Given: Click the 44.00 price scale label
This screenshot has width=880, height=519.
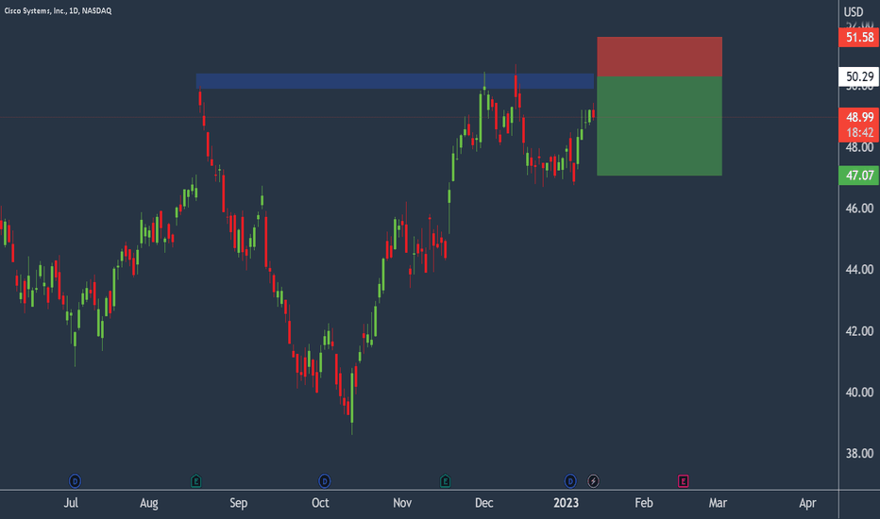Looking at the screenshot, I should (859, 270).
